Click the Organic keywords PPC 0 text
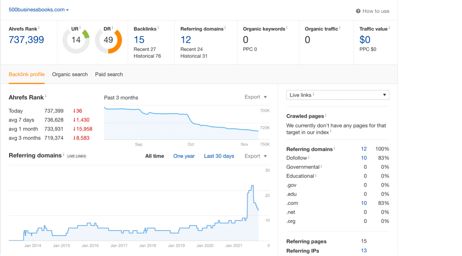The image size is (462, 256). click(x=250, y=49)
